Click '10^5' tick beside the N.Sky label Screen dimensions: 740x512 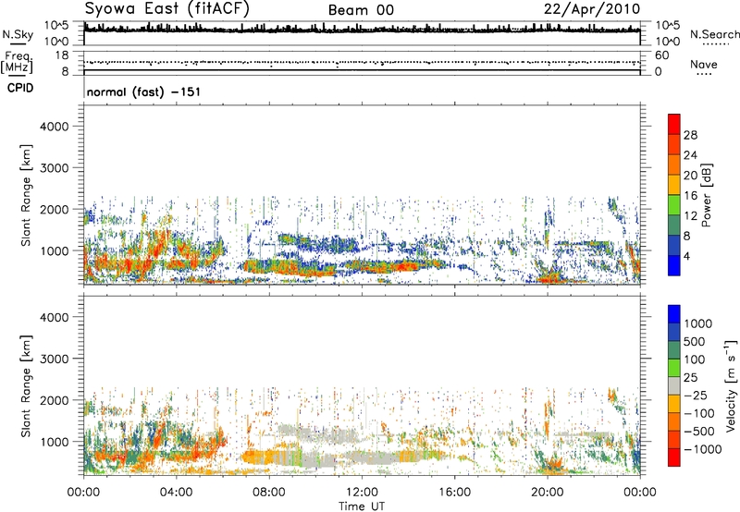(56, 25)
